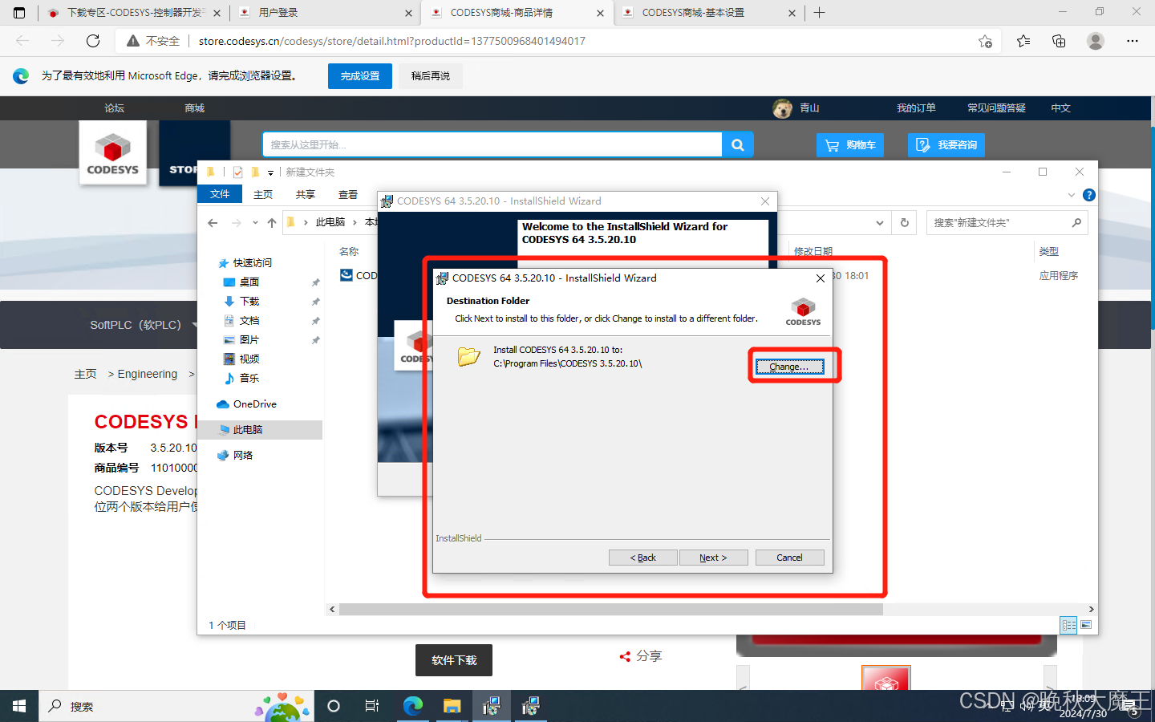Select 音乐 in navigation pane
The width and height of the screenshot is (1155, 722).
(249, 379)
